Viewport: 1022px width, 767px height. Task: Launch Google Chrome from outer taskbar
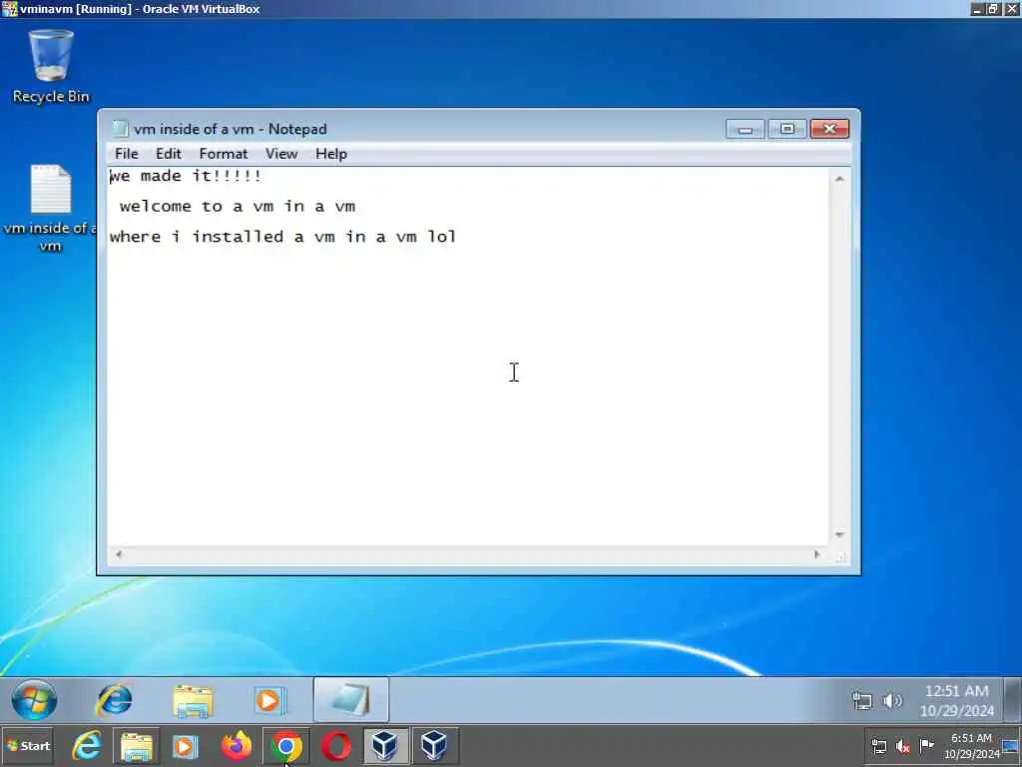coord(286,746)
